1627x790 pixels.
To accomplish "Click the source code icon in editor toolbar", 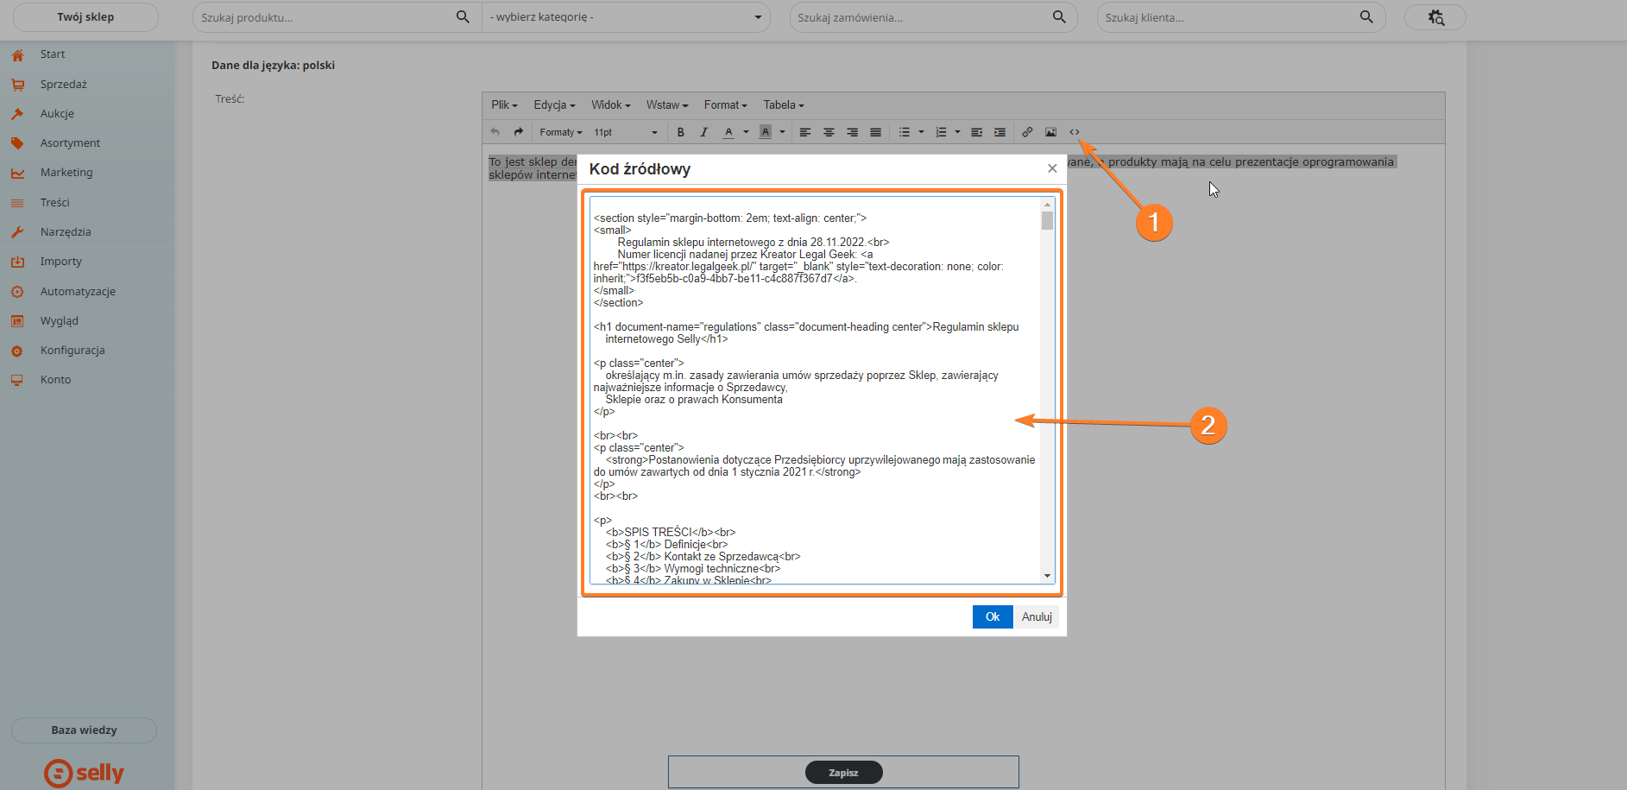I will click(x=1075, y=132).
